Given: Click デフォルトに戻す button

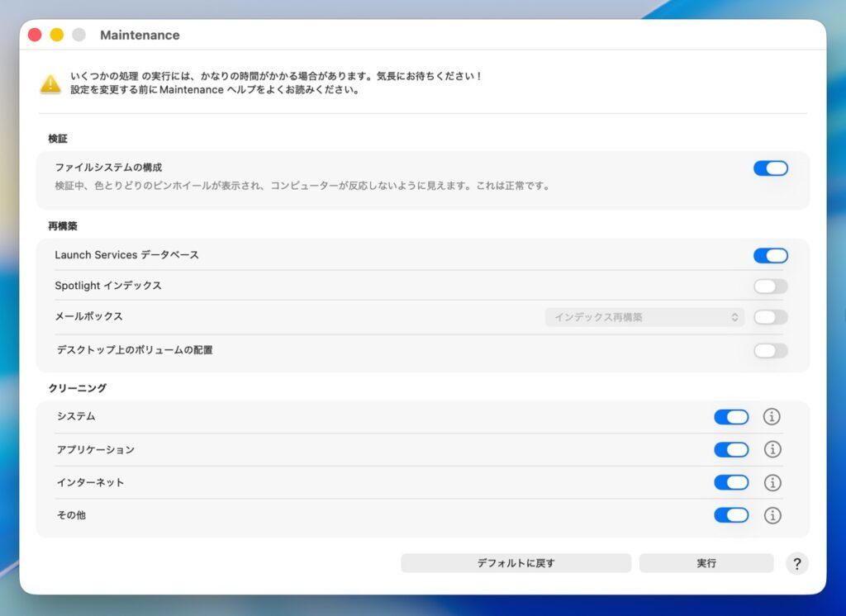Looking at the screenshot, I should click(x=516, y=563).
